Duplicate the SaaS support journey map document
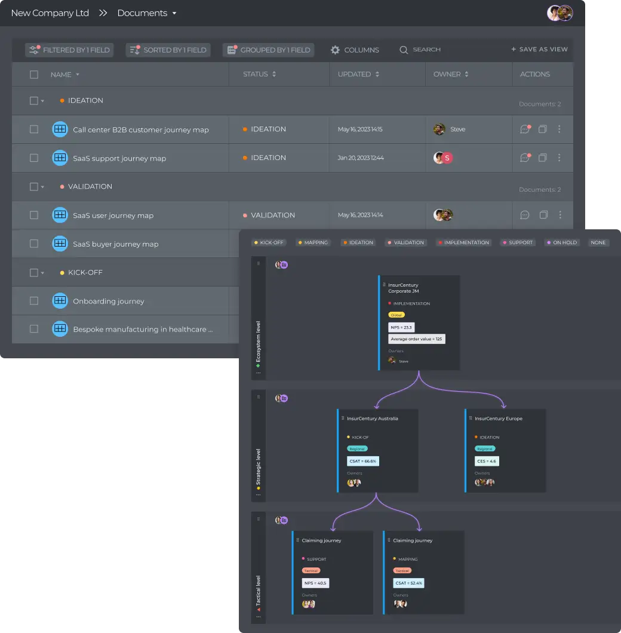621x633 pixels. click(542, 158)
